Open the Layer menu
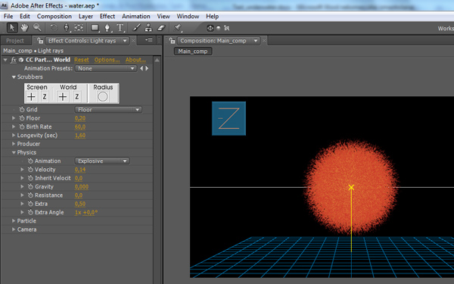The width and height of the screenshot is (454, 284). [x=86, y=17]
